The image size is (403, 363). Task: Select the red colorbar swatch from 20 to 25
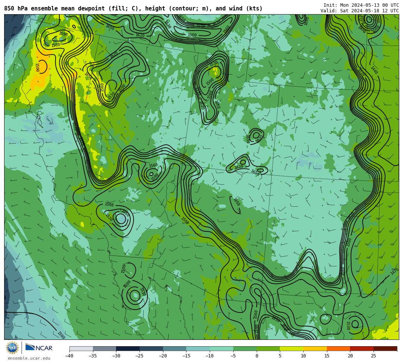(362, 348)
